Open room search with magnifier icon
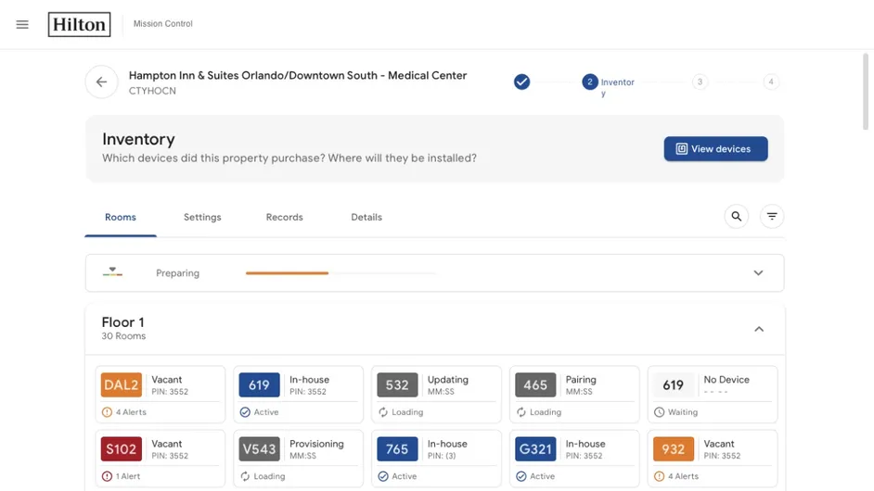This screenshot has height=491, width=874. [x=737, y=216]
